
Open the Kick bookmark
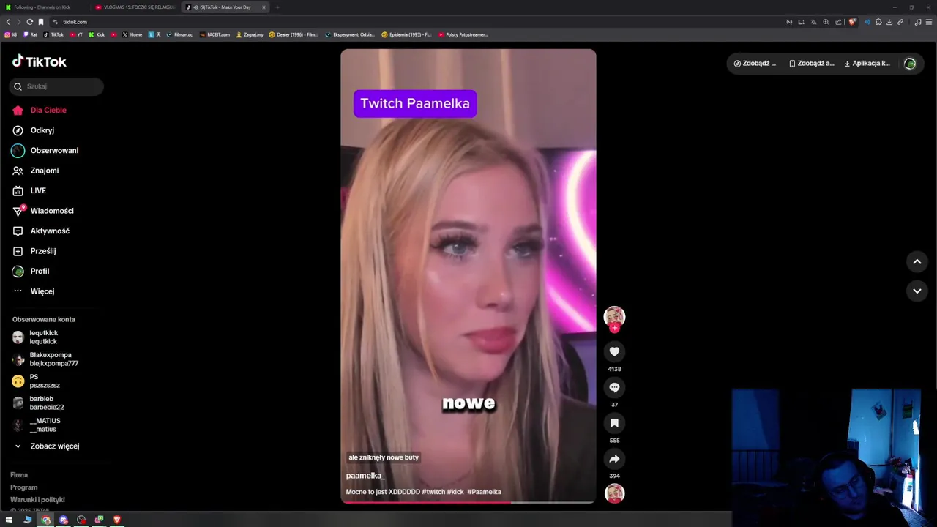coord(97,34)
